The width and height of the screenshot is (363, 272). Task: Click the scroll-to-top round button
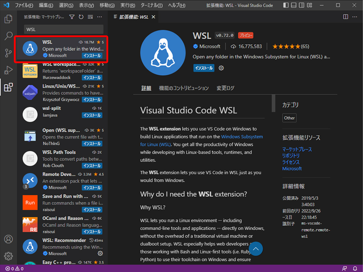256,249
